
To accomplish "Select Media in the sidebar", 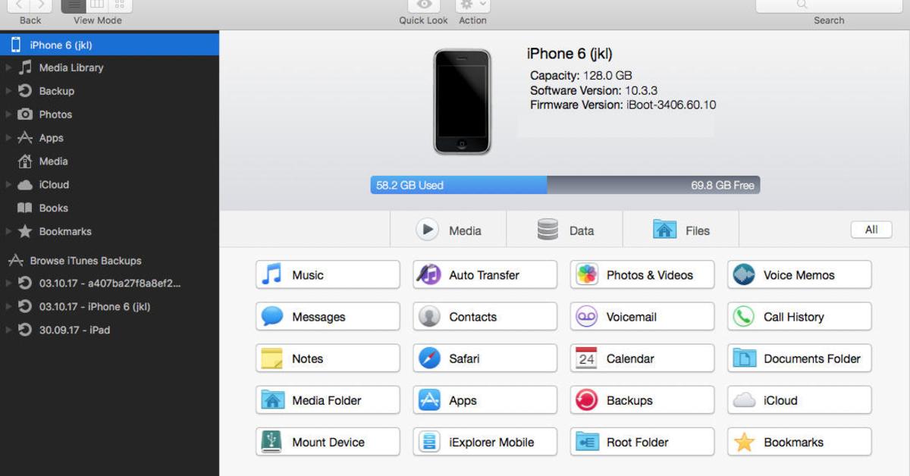I will (x=53, y=161).
